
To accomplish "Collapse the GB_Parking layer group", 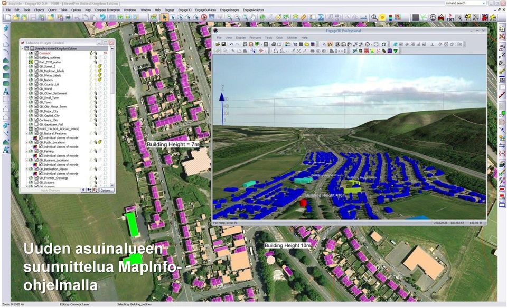I will coord(27,151).
